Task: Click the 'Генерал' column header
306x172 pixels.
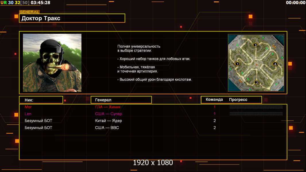Action: (x=121, y=100)
